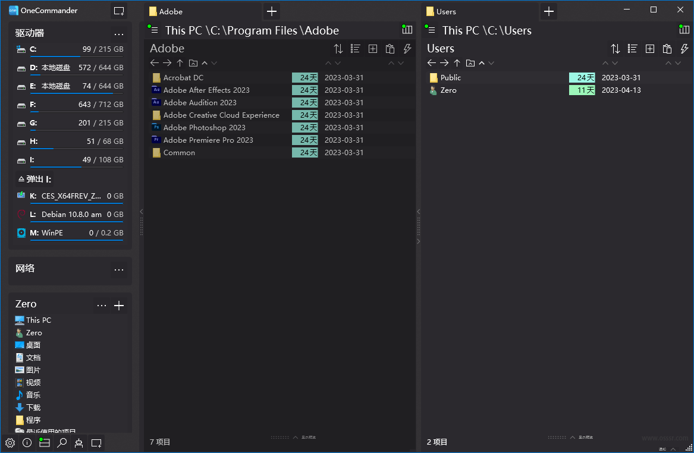The height and width of the screenshot is (453, 694).
Task: Toggle columns view in Adobe pane path bar
Action: [x=407, y=30]
